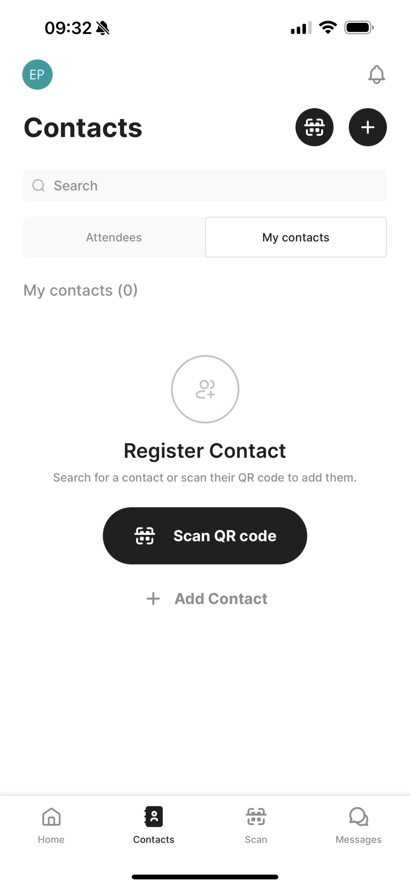410x887 pixels.
Task: Tap the search magnifier icon
Action: [x=38, y=185]
